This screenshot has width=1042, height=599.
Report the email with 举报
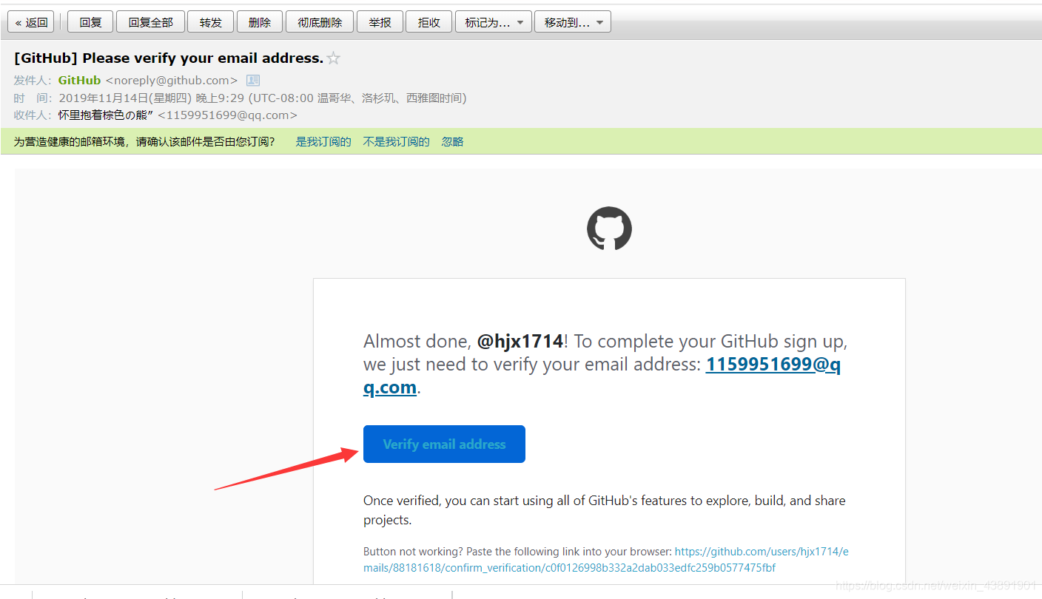pos(379,22)
